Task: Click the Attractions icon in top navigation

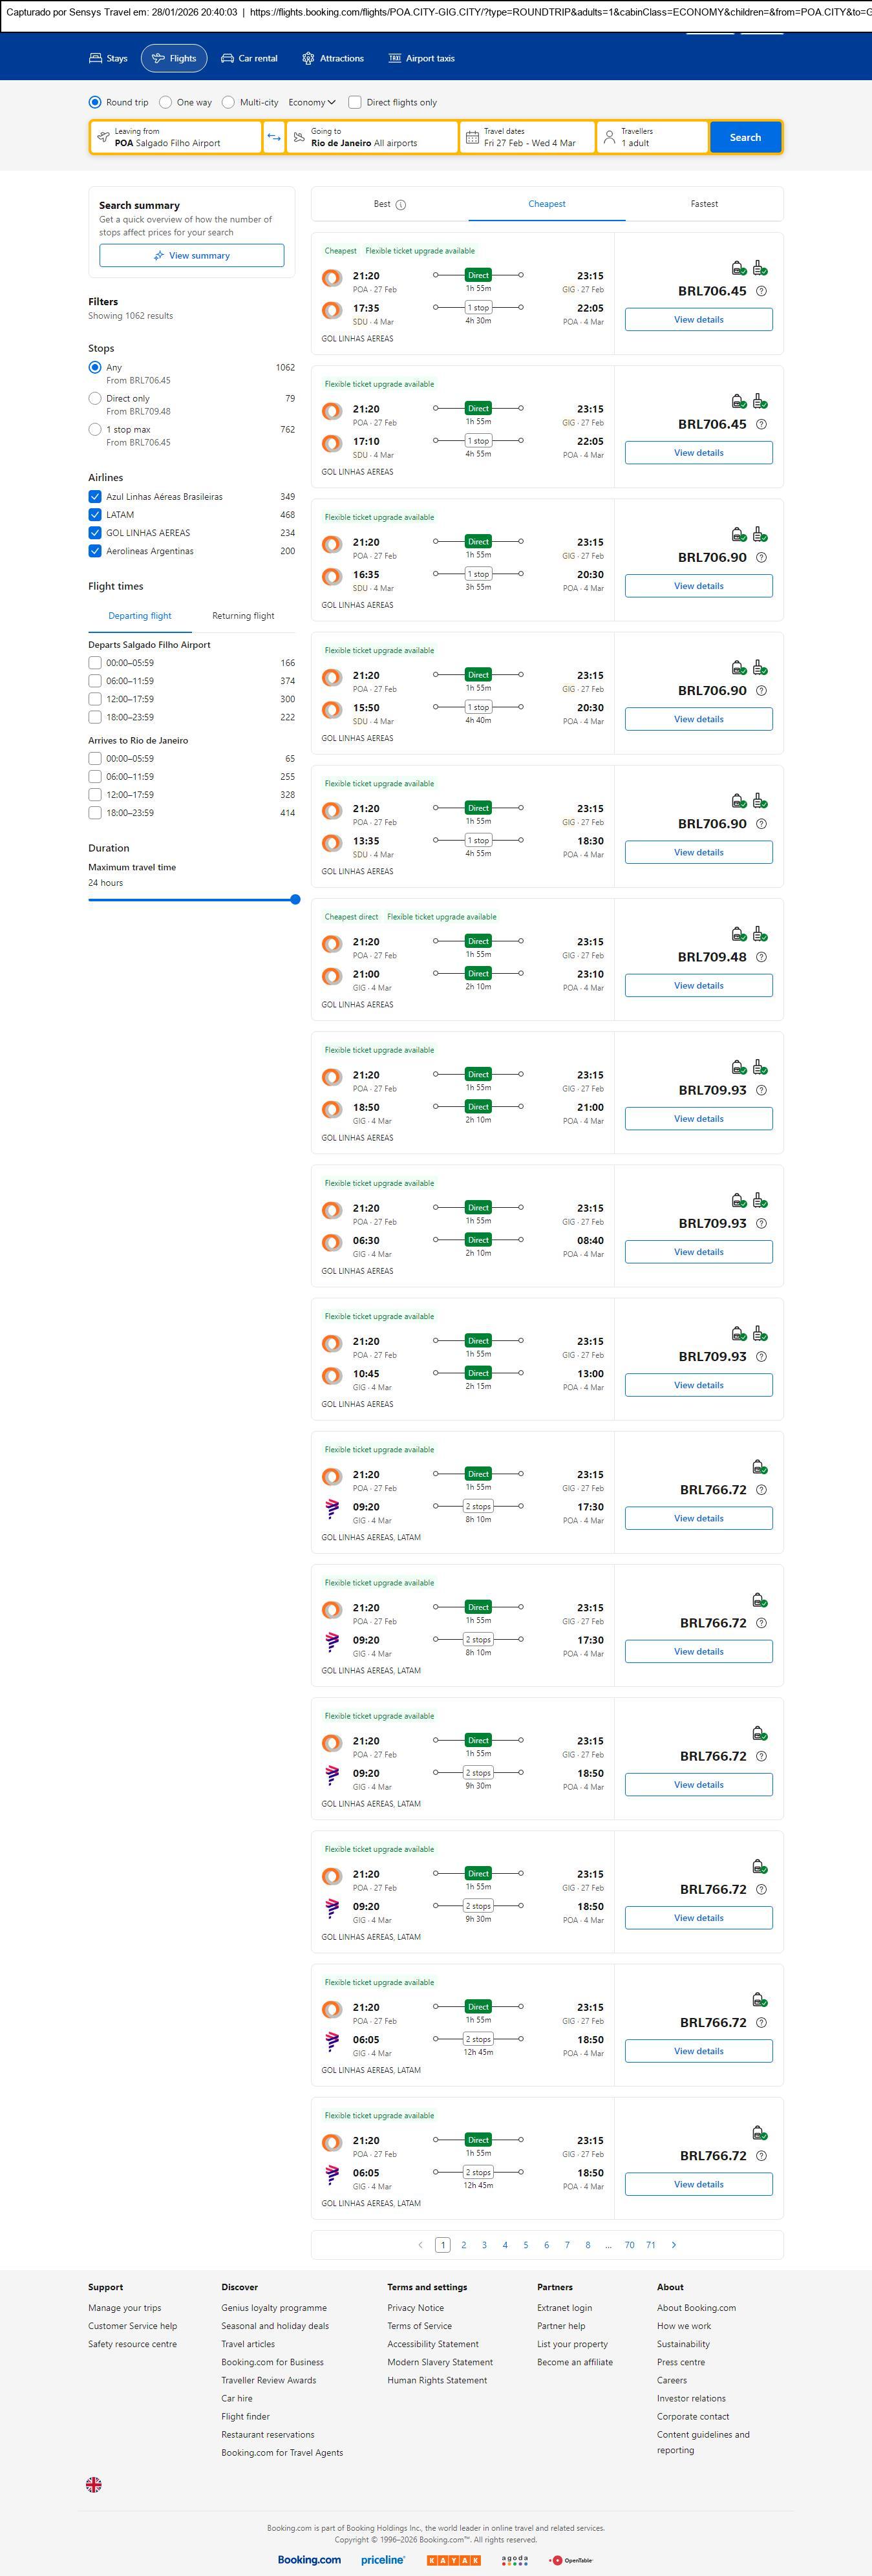Action: point(308,59)
